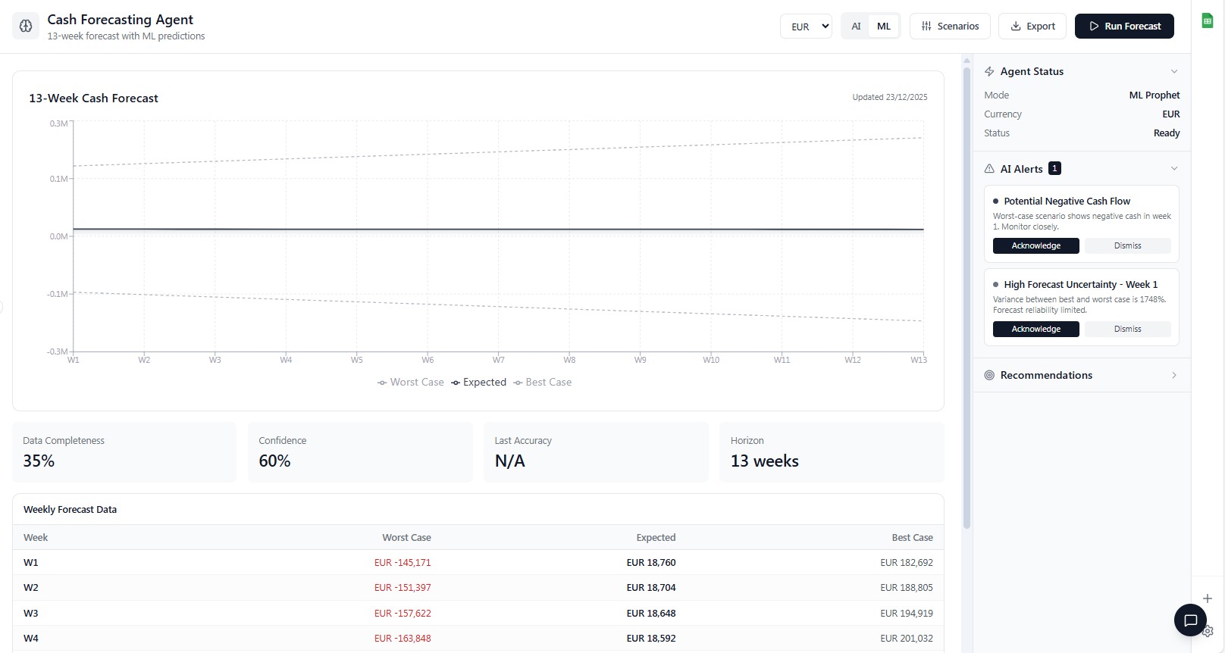
Task: Click the Data Completeness 35% card
Action: 124,452
